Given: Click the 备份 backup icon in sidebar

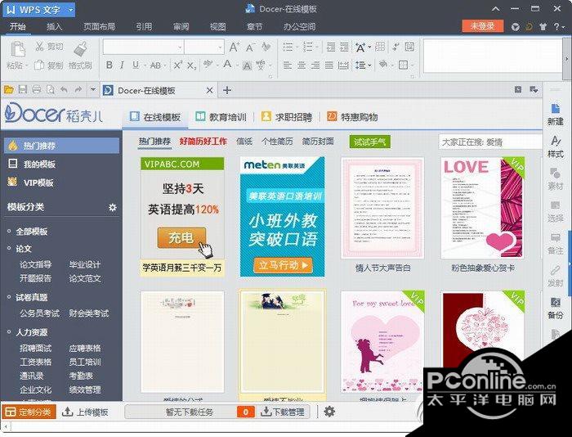Looking at the screenshot, I should point(555,308).
